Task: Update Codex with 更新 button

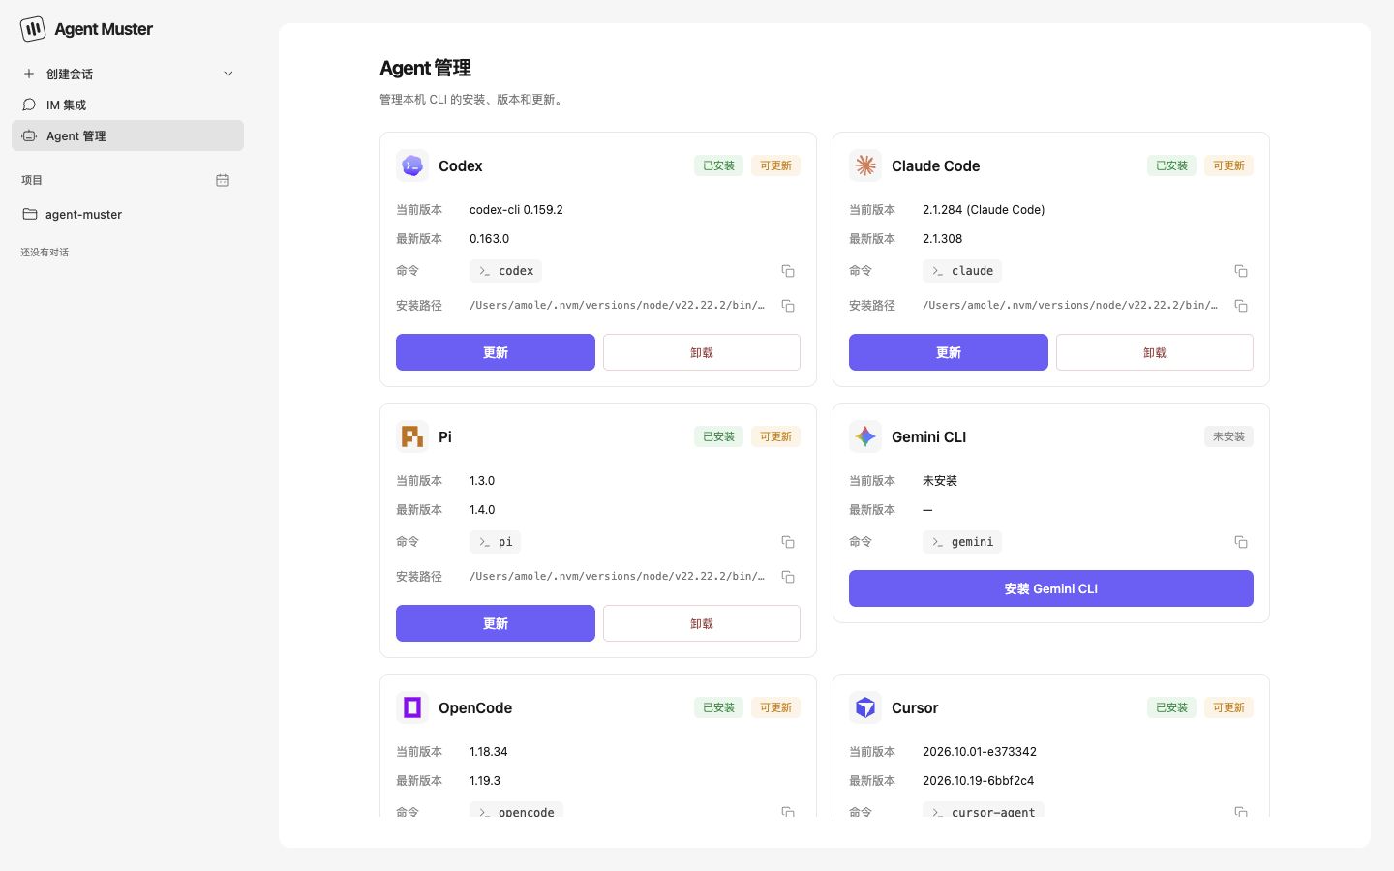Action: (x=496, y=352)
